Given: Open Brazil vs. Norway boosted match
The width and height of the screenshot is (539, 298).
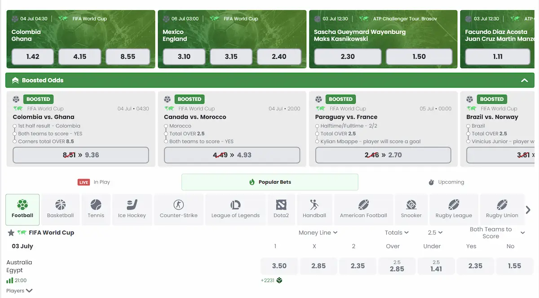Looking at the screenshot, I should pos(492,117).
